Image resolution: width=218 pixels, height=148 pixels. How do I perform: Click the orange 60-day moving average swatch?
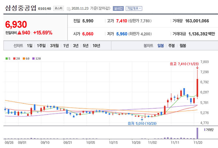pyautogui.click(x=24, y=58)
